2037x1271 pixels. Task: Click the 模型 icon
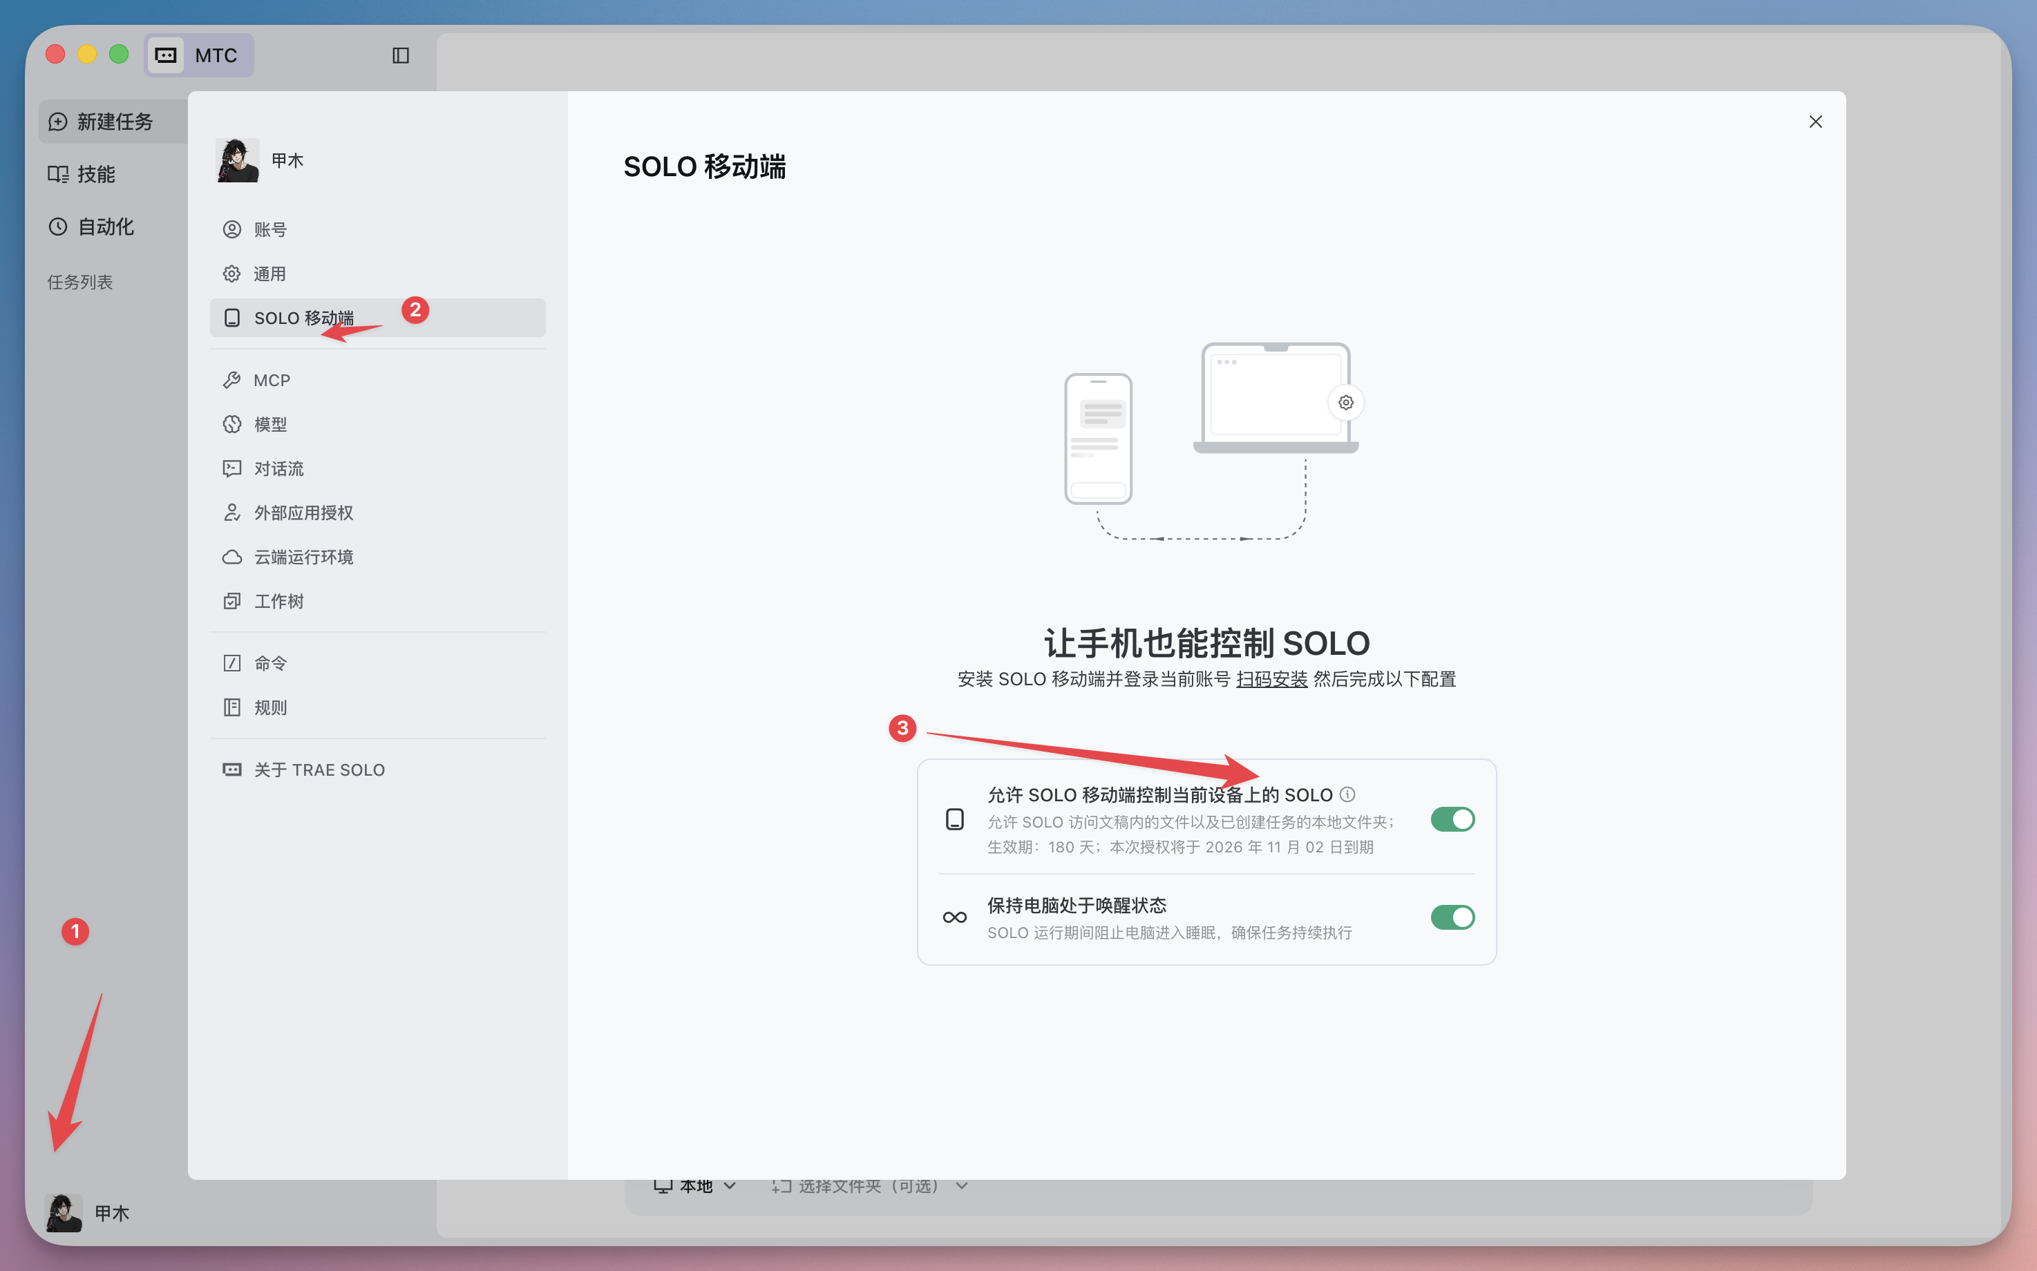click(x=232, y=425)
